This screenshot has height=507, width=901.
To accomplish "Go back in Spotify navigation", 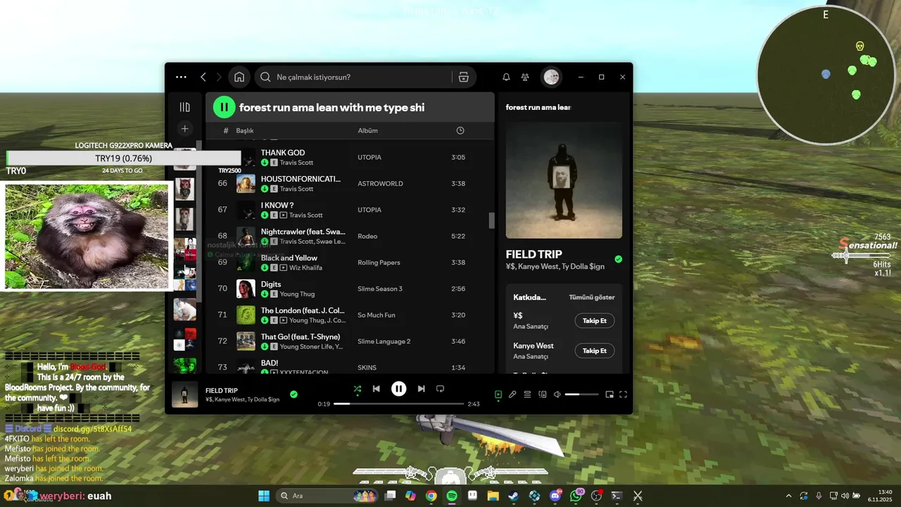I will click(203, 77).
